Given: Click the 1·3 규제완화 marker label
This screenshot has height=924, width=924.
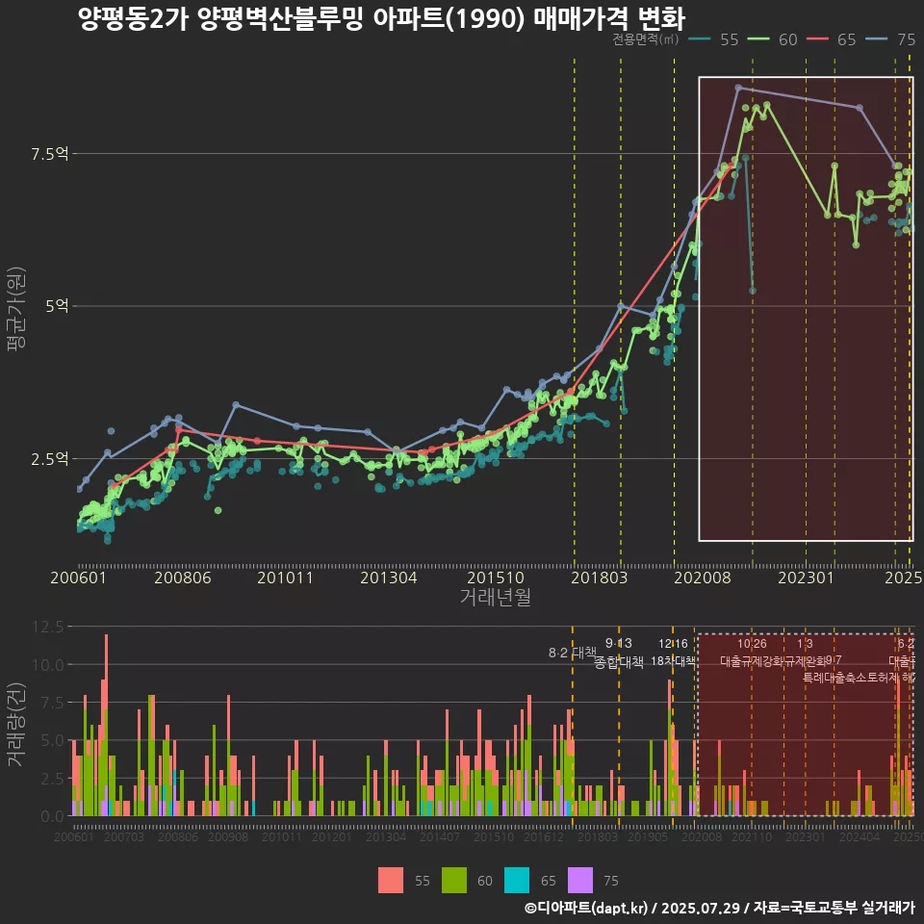Looking at the screenshot, I should point(805,653).
